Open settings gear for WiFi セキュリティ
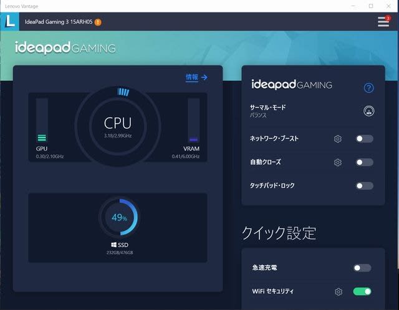This screenshot has height=310, width=399. pos(339,291)
